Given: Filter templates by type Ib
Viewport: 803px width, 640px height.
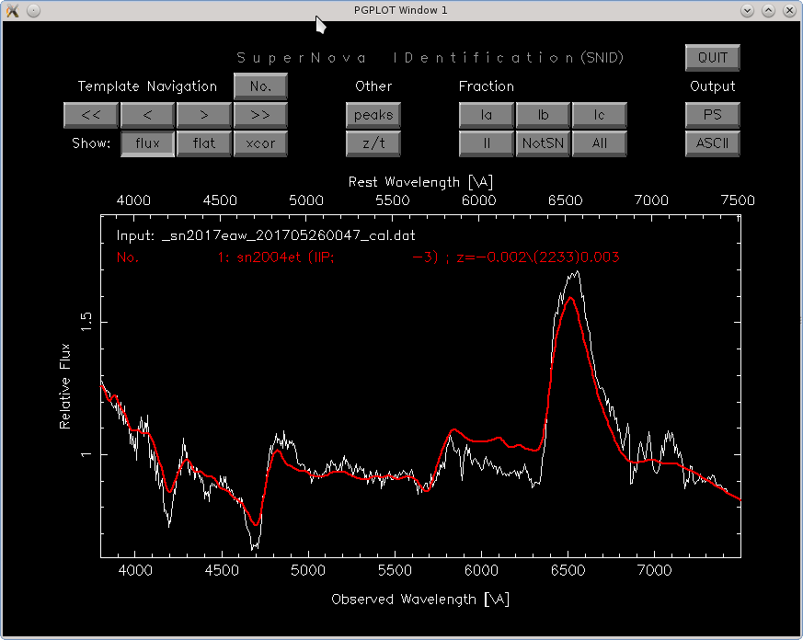Looking at the screenshot, I should pos(543,115).
